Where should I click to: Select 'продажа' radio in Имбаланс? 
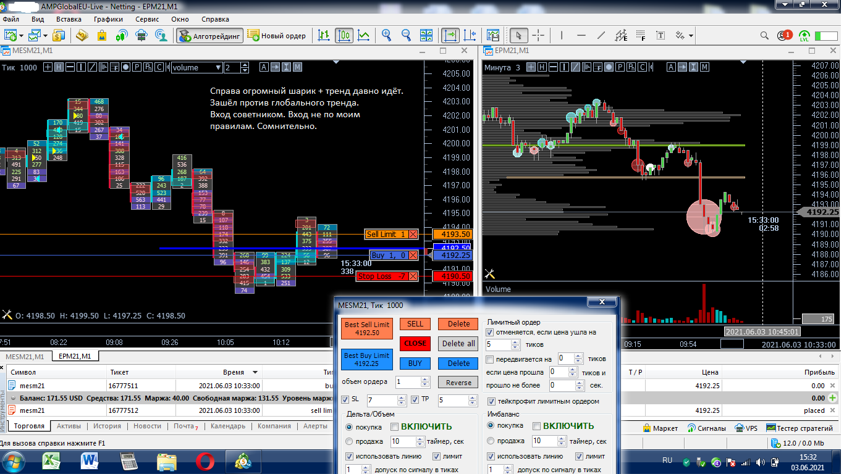point(492,441)
